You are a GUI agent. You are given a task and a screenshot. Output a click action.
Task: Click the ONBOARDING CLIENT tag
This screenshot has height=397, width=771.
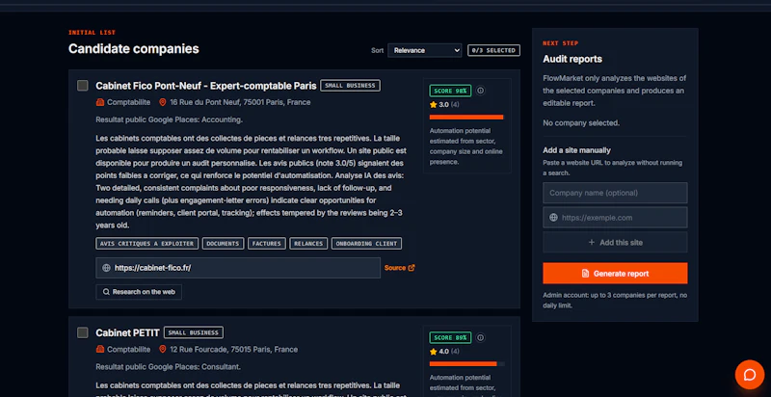[367, 244]
